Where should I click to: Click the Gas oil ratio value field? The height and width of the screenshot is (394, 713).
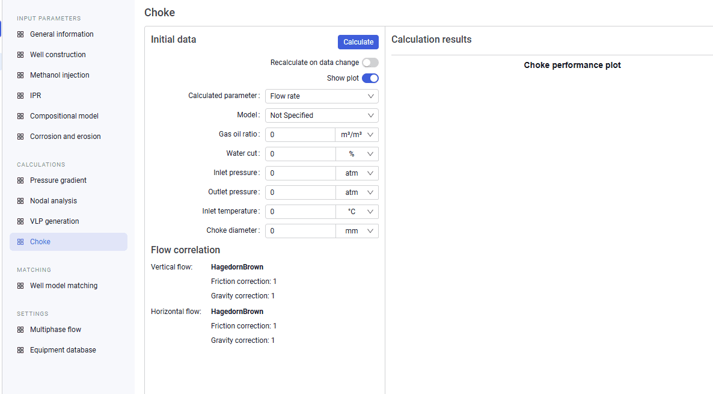pyautogui.click(x=301, y=135)
